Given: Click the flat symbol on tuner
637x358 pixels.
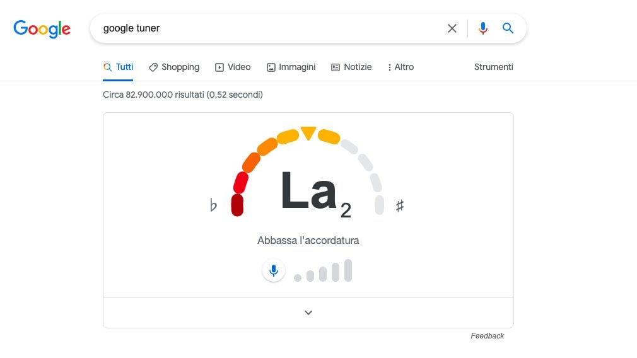Looking at the screenshot, I should [213, 205].
